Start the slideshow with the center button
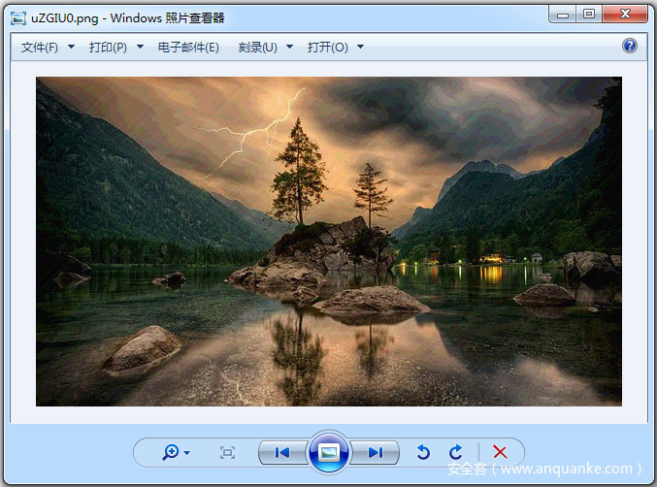 (x=329, y=452)
